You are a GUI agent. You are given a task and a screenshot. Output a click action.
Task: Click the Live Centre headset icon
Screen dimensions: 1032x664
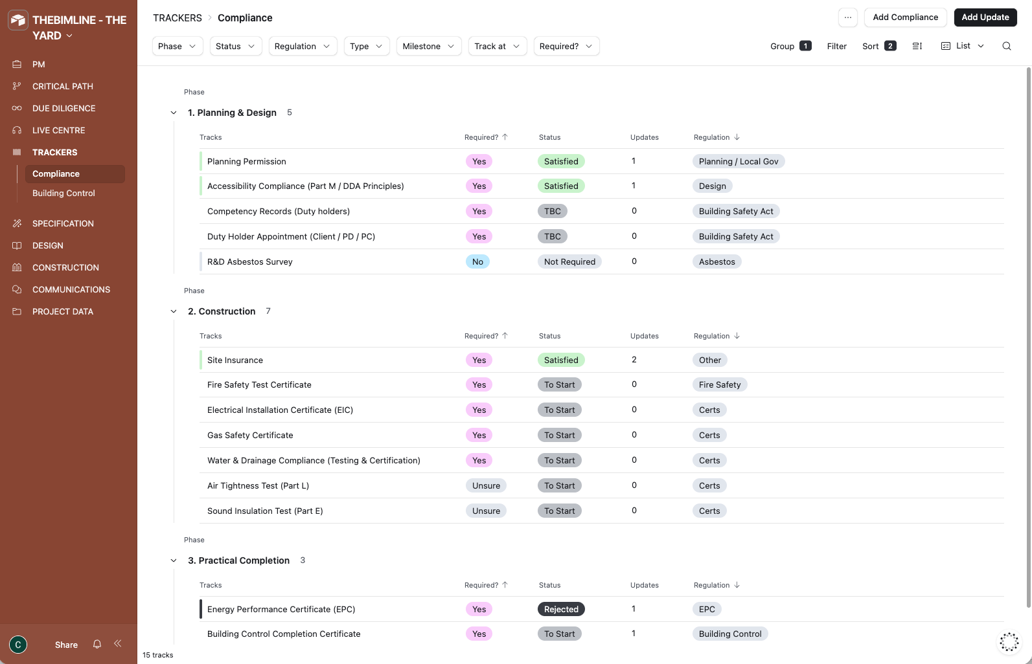tap(17, 130)
